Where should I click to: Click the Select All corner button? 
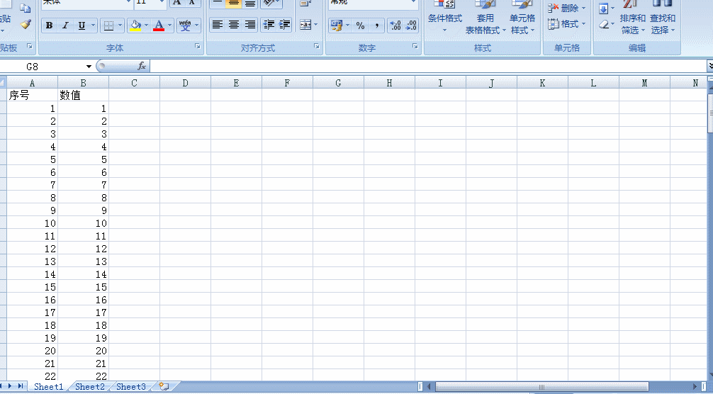tap(3, 83)
